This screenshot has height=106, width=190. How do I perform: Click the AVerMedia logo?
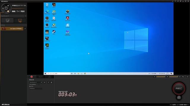[x=6, y=105]
